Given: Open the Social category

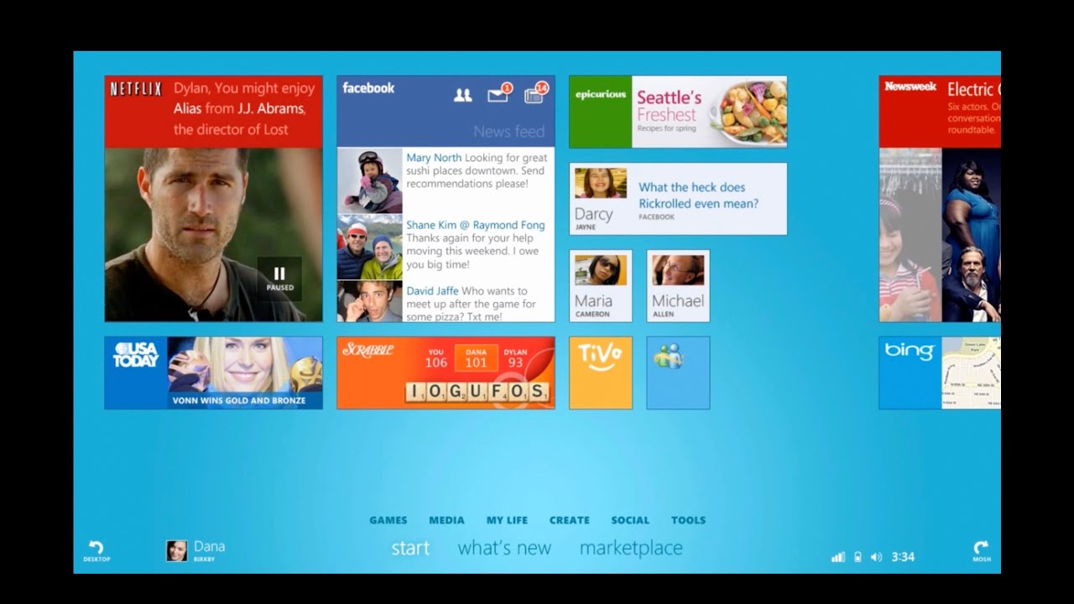Looking at the screenshot, I should coord(630,520).
